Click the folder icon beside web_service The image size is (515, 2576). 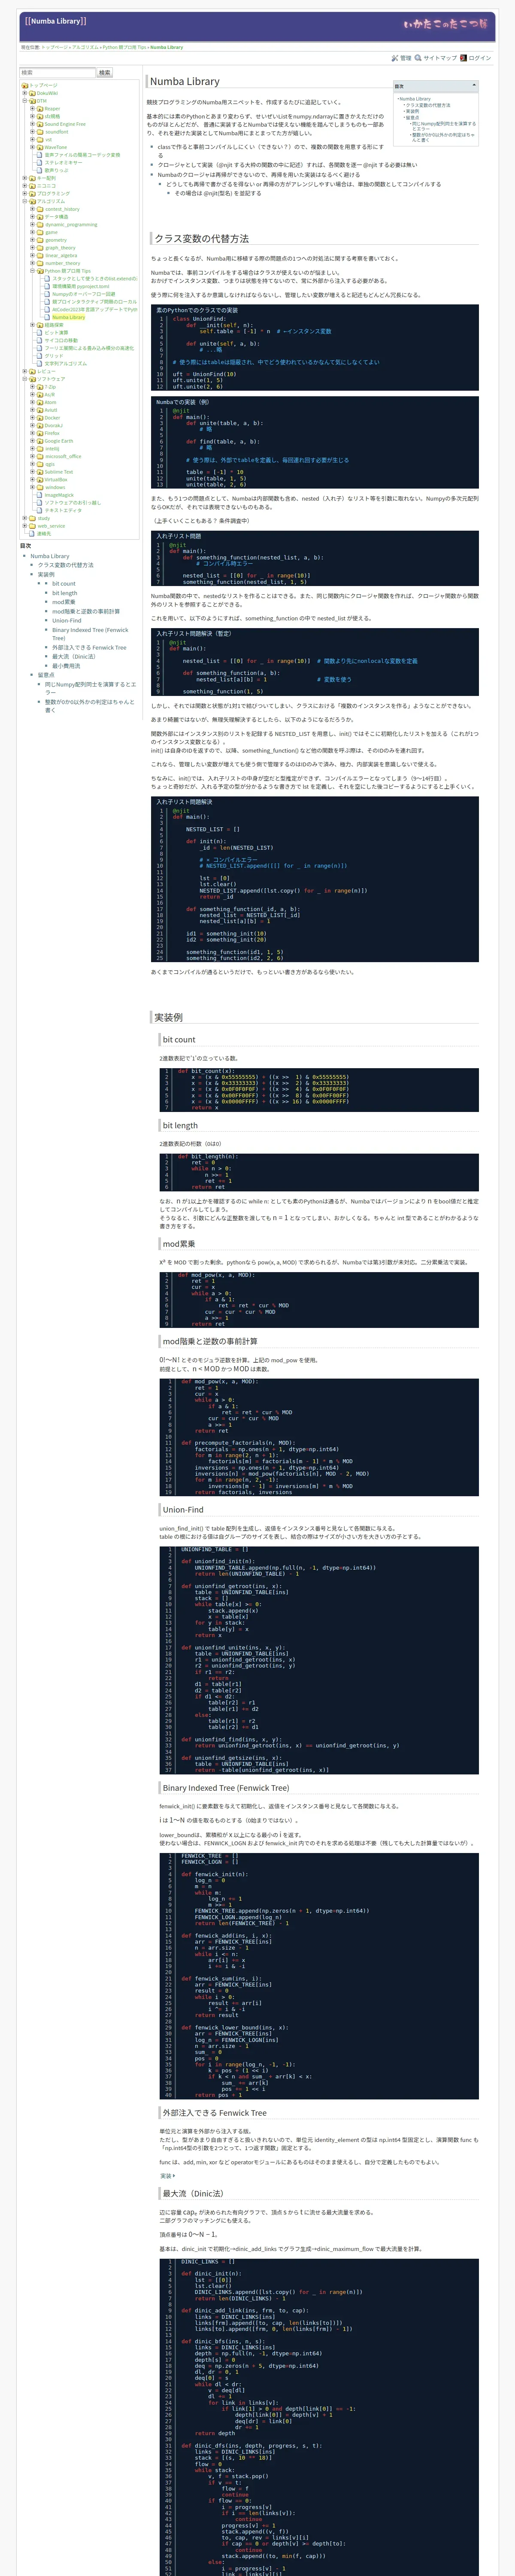32,526
